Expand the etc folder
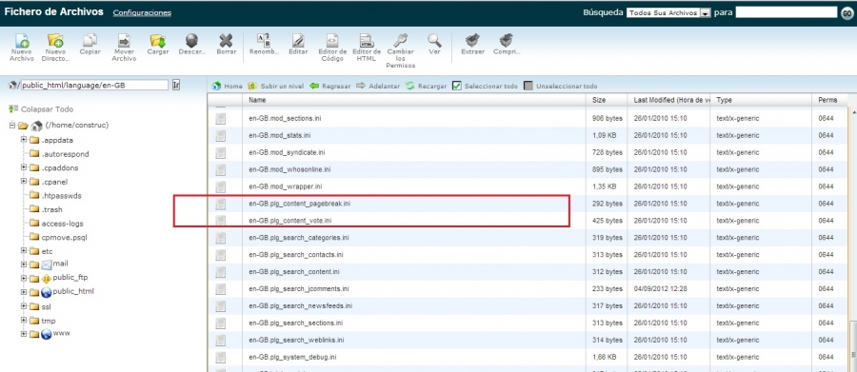 (24, 251)
